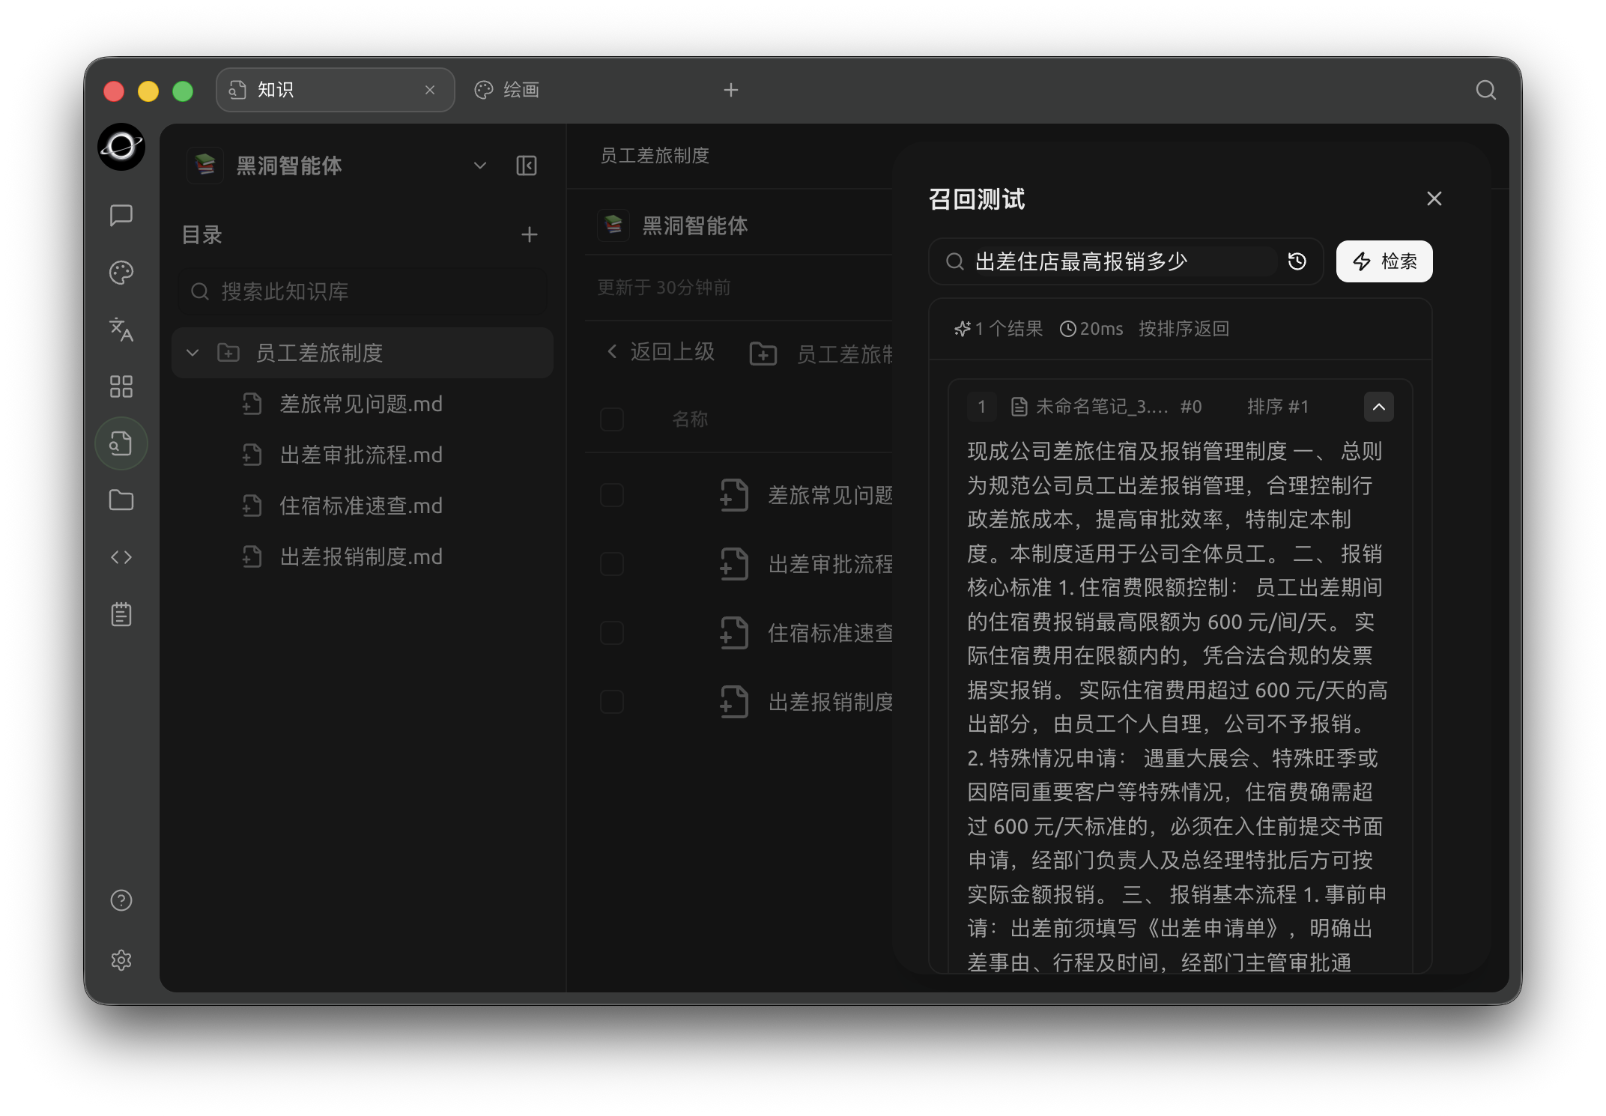Add a new directory item with plus
The height and width of the screenshot is (1116, 1606).
point(529,235)
